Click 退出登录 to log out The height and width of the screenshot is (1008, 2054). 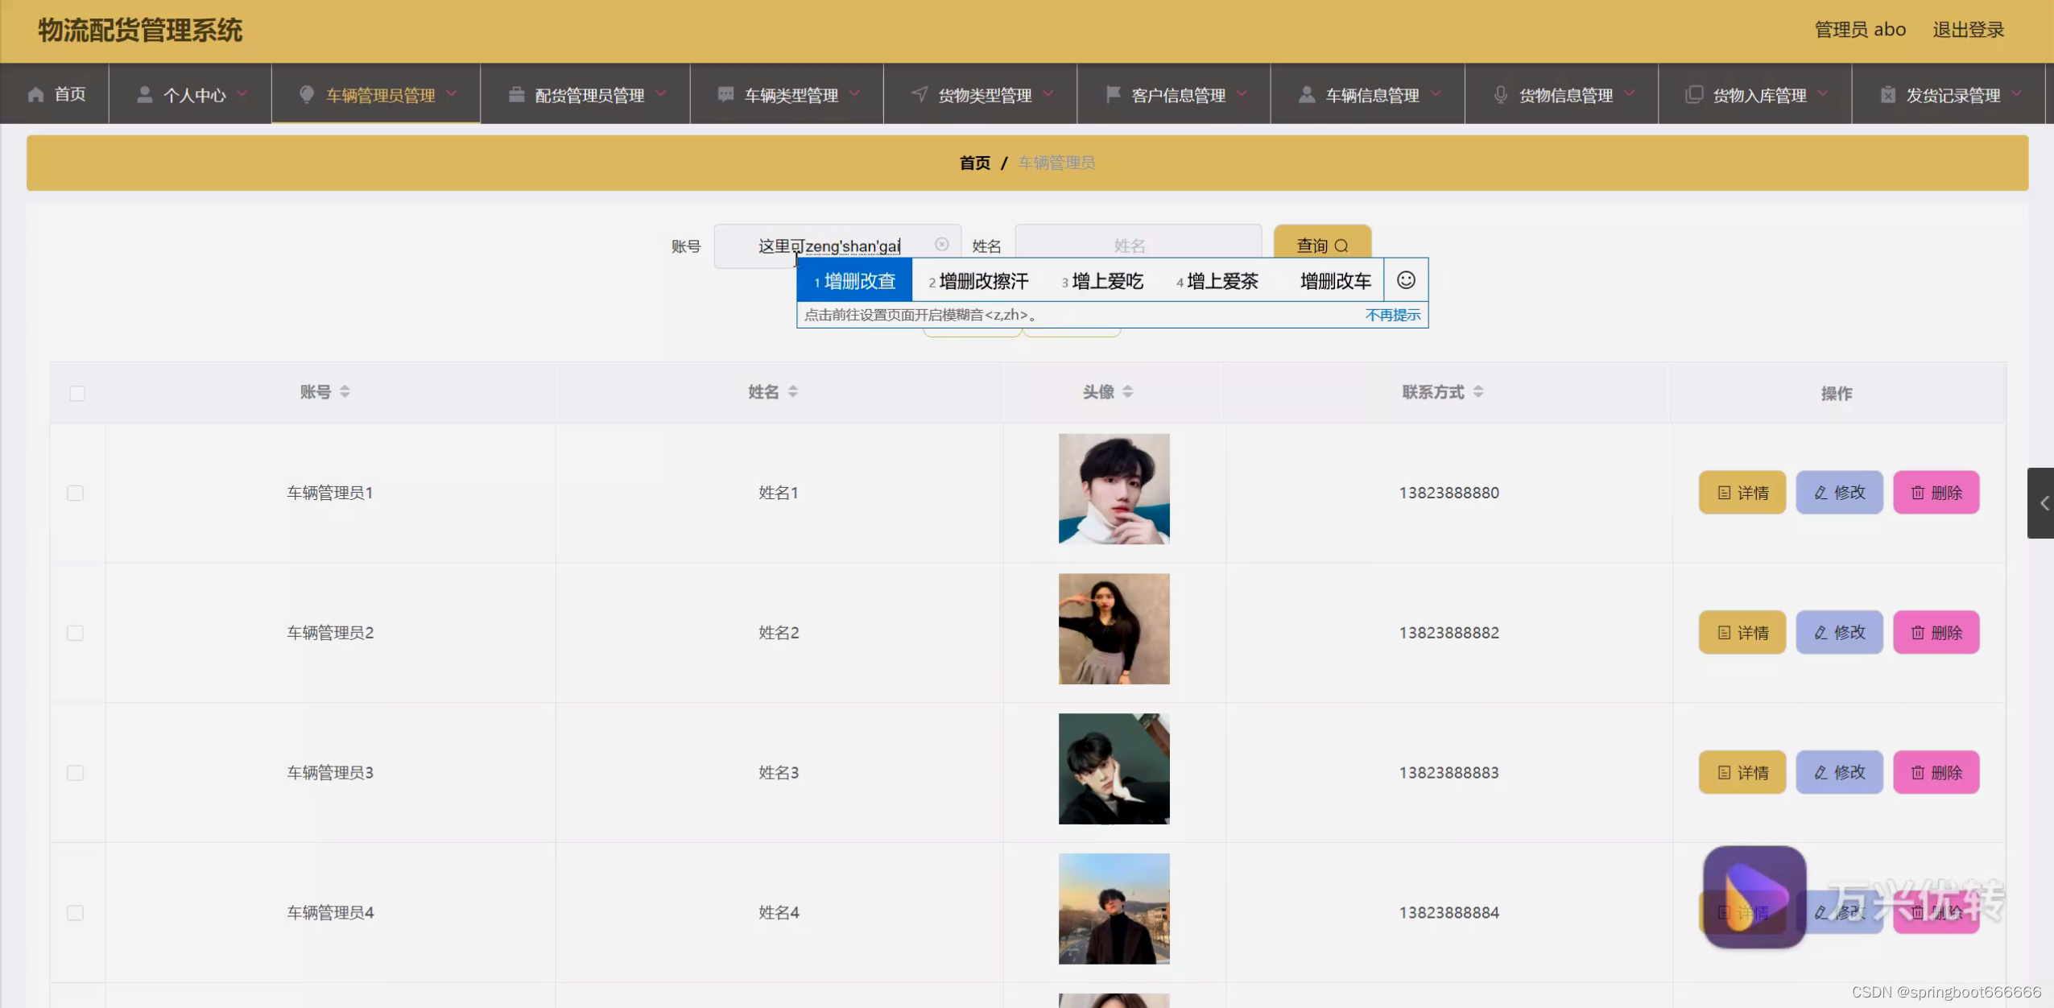coord(1968,30)
